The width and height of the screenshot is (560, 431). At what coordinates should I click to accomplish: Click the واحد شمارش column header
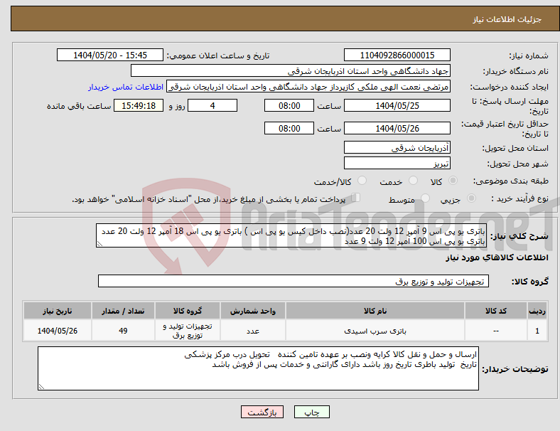point(253,311)
